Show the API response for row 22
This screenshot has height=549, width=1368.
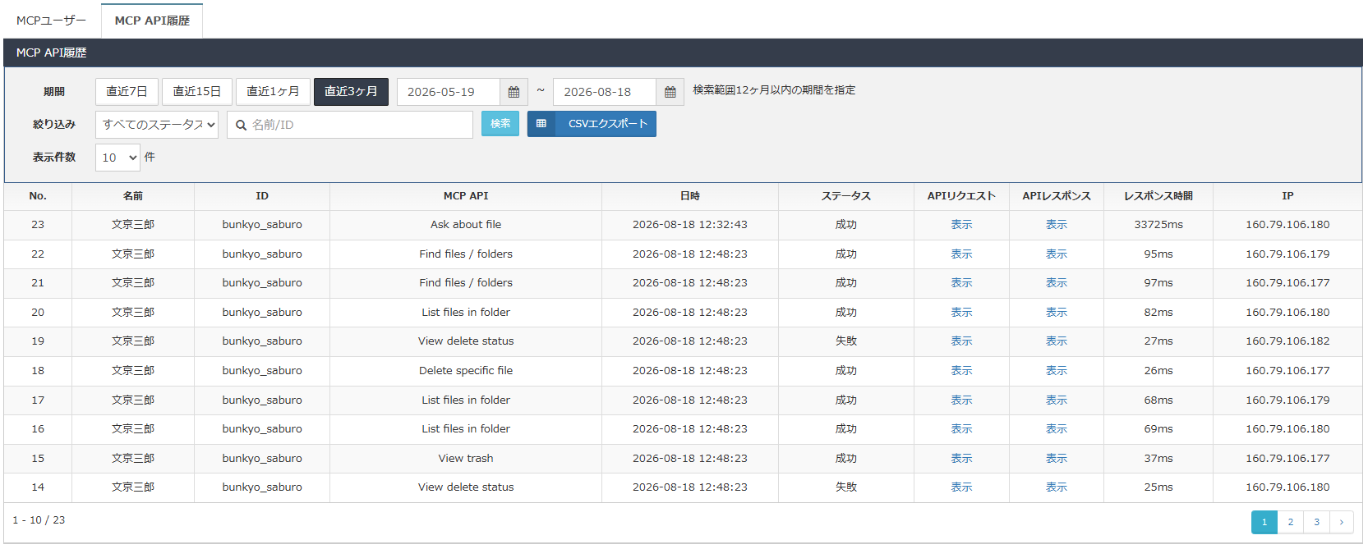[x=1057, y=254]
